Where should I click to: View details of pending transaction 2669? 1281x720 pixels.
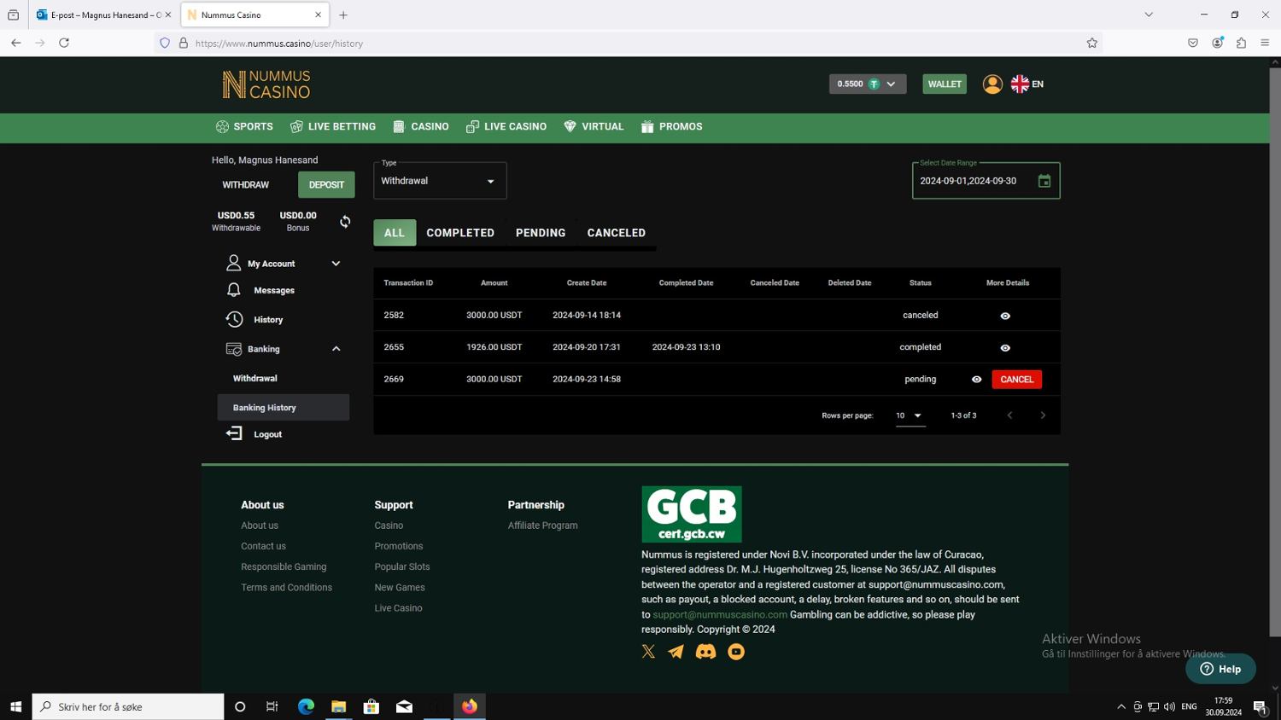pyautogui.click(x=976, y=380)
